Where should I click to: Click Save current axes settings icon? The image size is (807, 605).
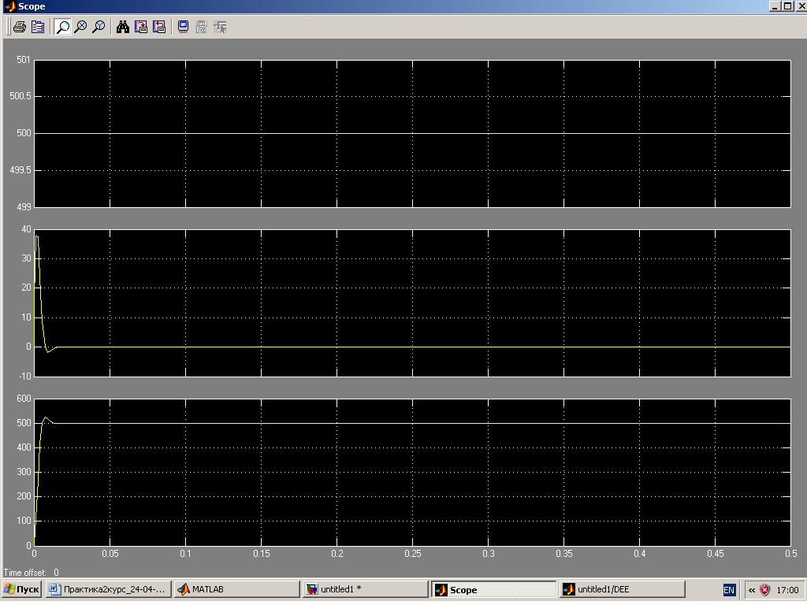pyautogui.click(x=140, y=27)
